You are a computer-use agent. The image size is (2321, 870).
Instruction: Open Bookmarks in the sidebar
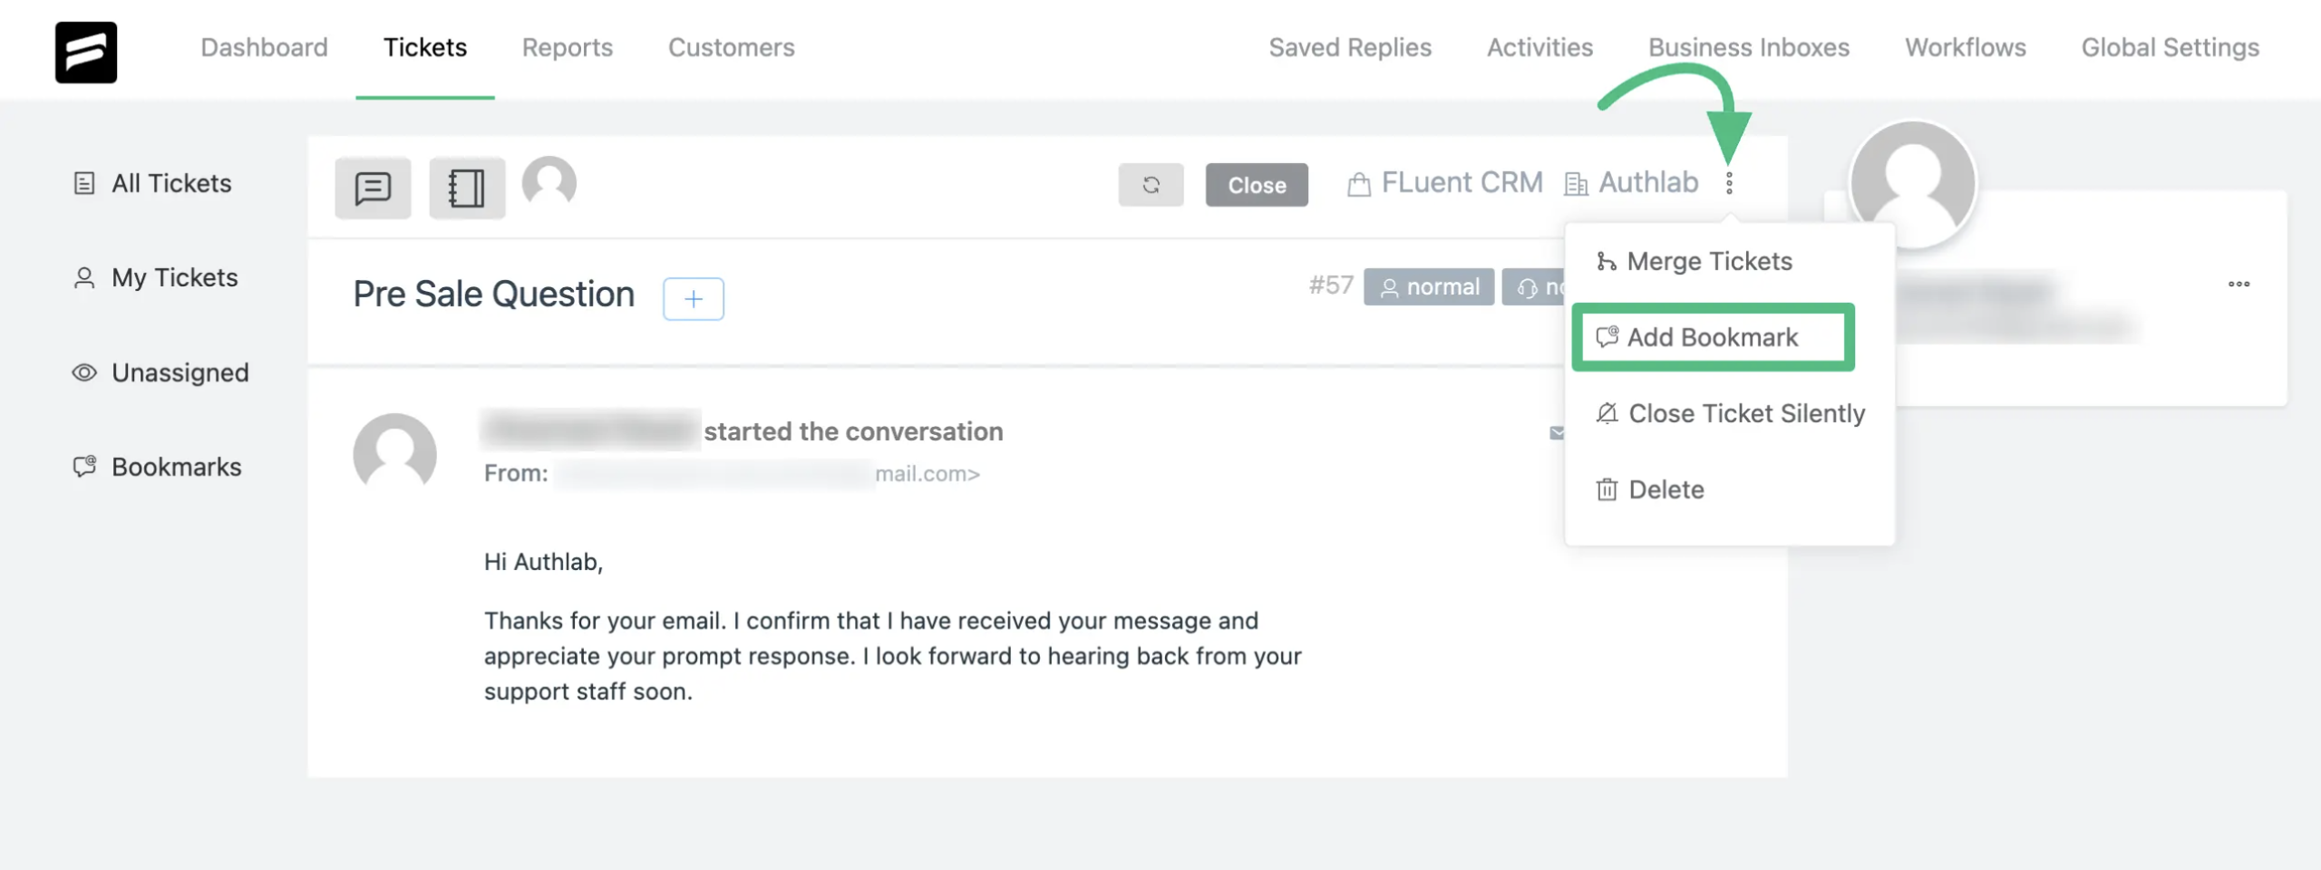click(x=176, y=467)
